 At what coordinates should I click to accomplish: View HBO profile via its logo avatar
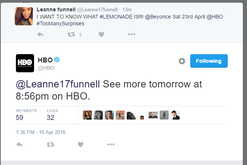tap(25, 63)
